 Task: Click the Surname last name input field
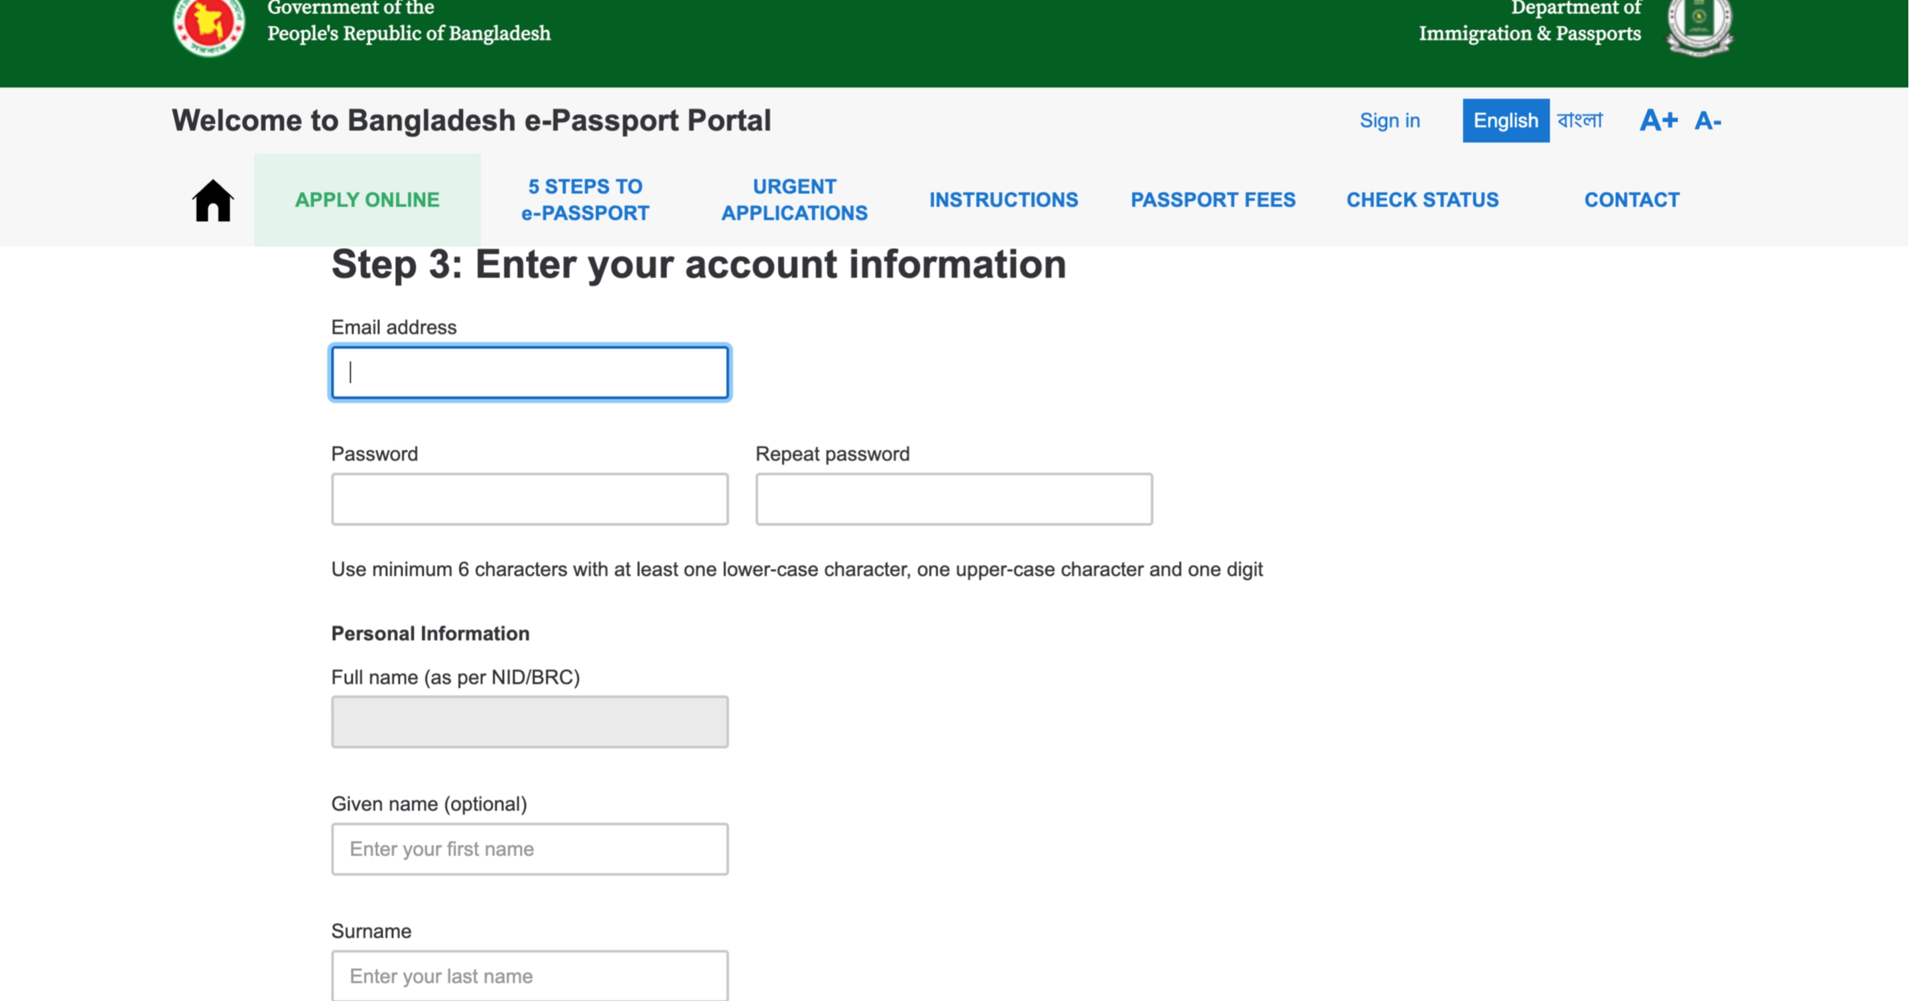[530, 977]
